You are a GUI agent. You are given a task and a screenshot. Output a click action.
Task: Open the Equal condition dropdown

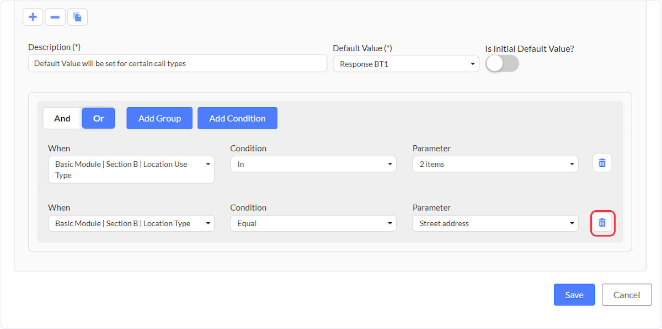[313, 223]
